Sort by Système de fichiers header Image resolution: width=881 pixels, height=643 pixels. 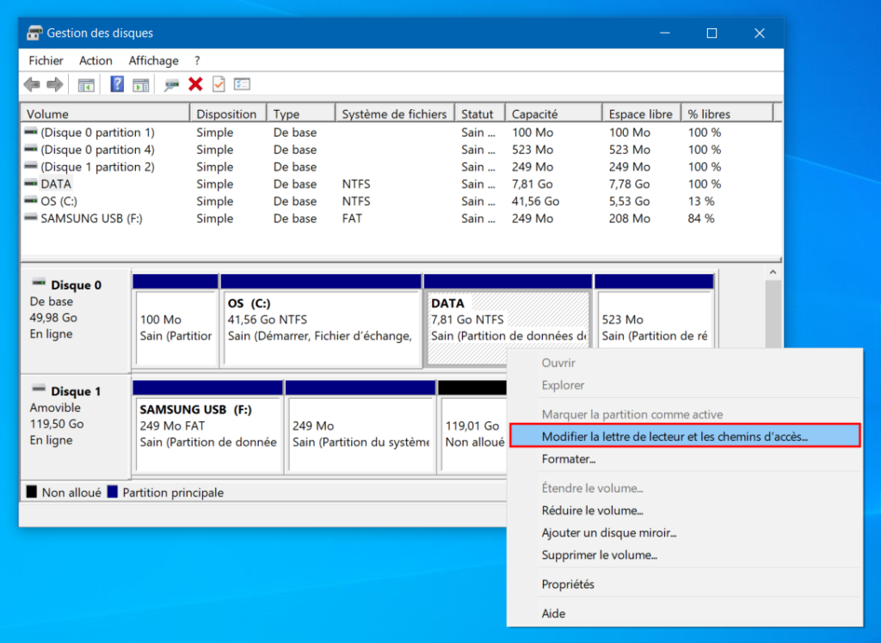click(395, 114)
